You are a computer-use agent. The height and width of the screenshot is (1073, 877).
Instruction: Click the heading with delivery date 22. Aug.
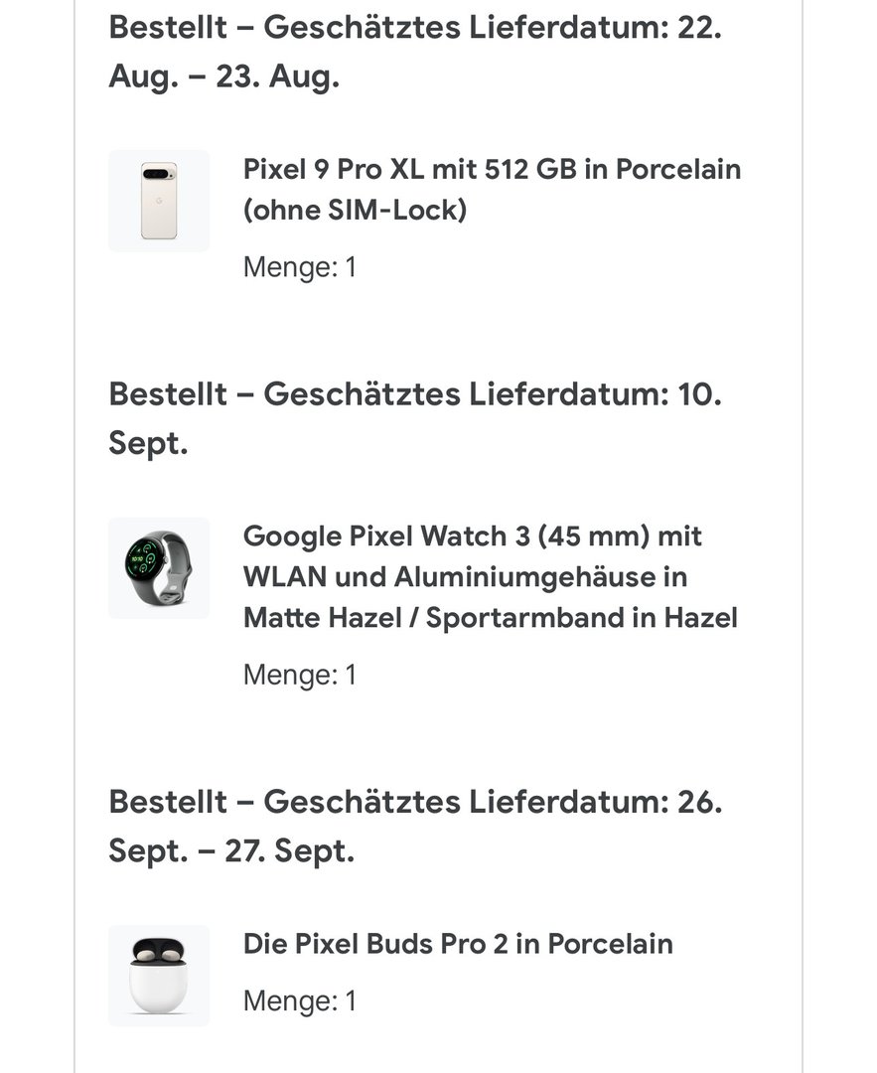(x=414, y=28)
